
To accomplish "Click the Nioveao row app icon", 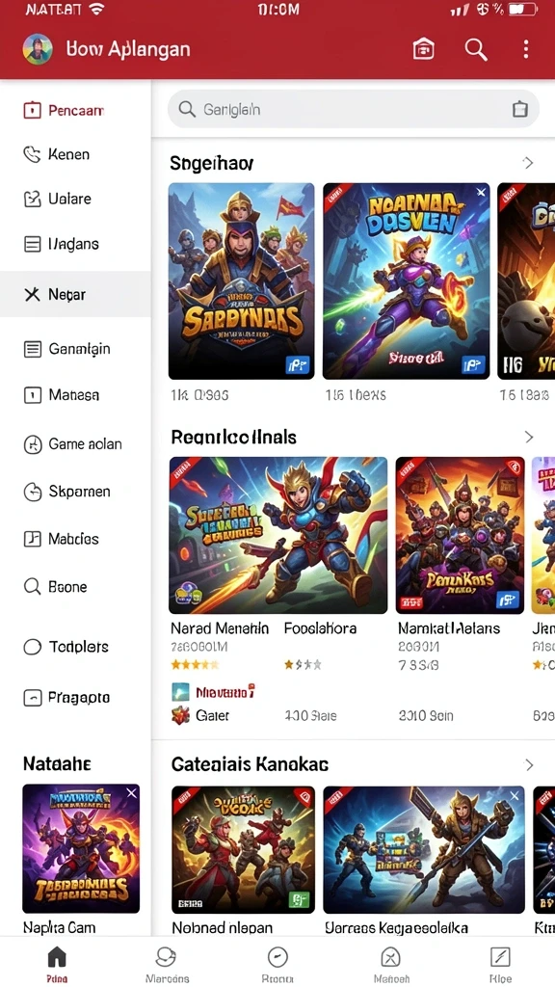I will tap(180, 692).
